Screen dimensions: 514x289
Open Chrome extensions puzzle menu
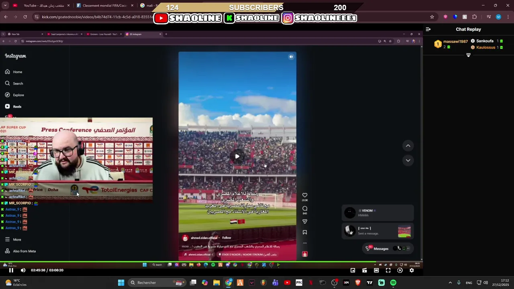pos(475,17)
